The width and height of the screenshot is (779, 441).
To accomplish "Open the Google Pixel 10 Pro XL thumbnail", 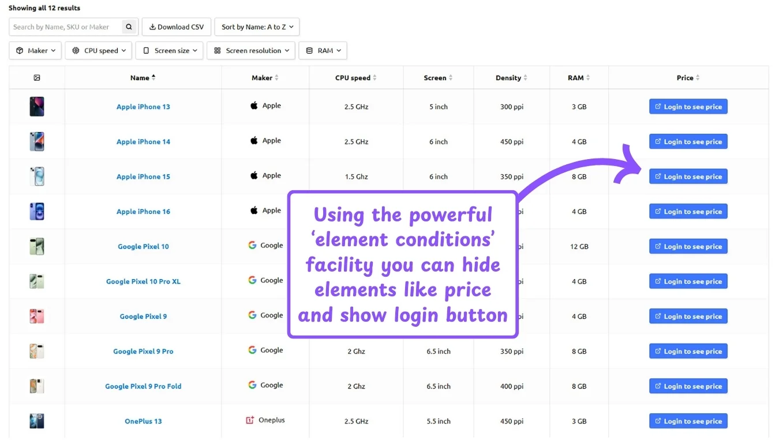I will 37,281.
